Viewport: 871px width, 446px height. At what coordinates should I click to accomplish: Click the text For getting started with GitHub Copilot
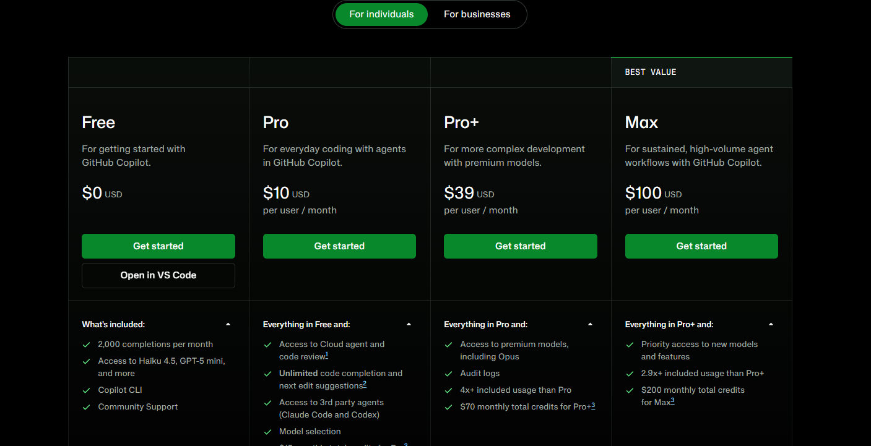click(134, 156)
